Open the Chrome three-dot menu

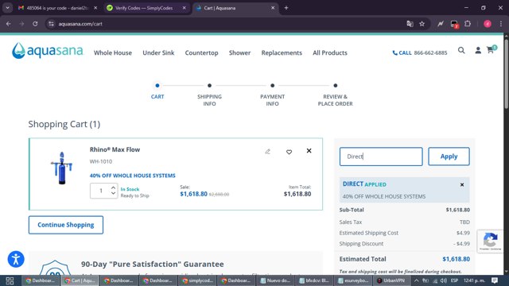pos(501,24)
